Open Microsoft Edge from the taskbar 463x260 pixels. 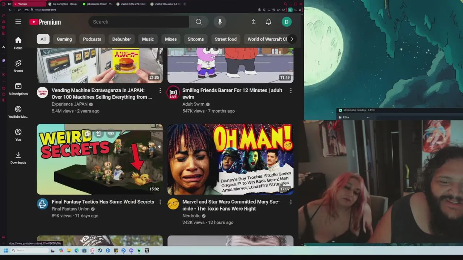coord(77,250)
